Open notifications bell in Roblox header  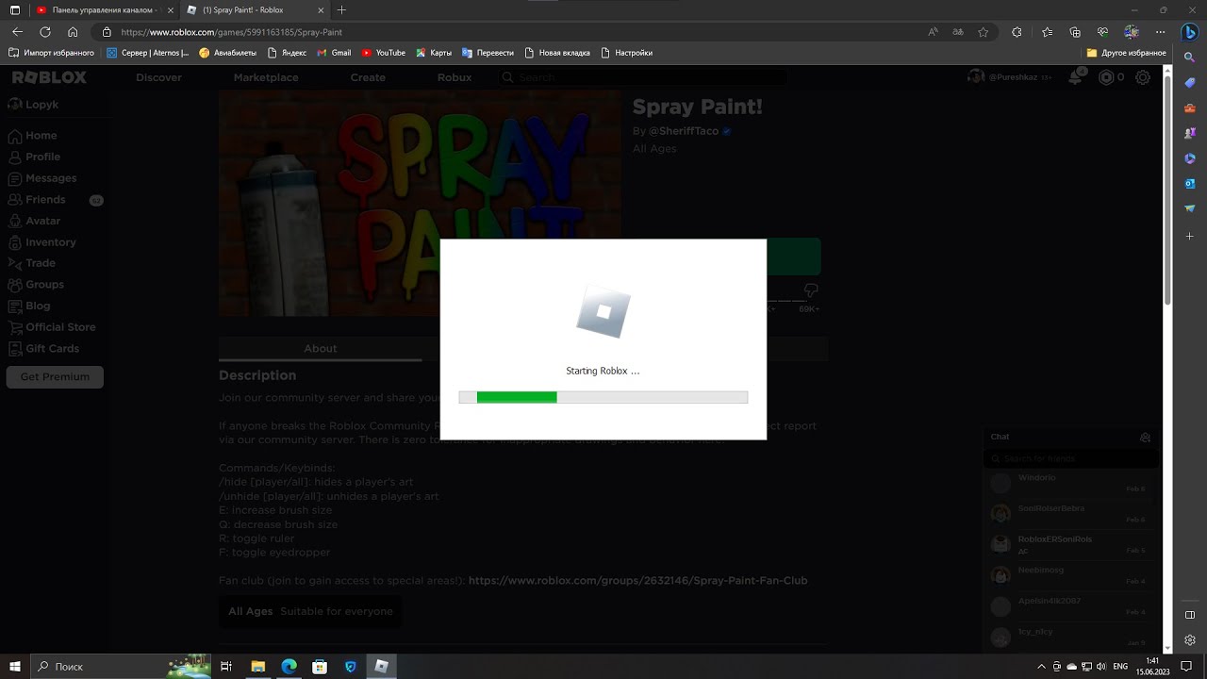coord(1076,77)
